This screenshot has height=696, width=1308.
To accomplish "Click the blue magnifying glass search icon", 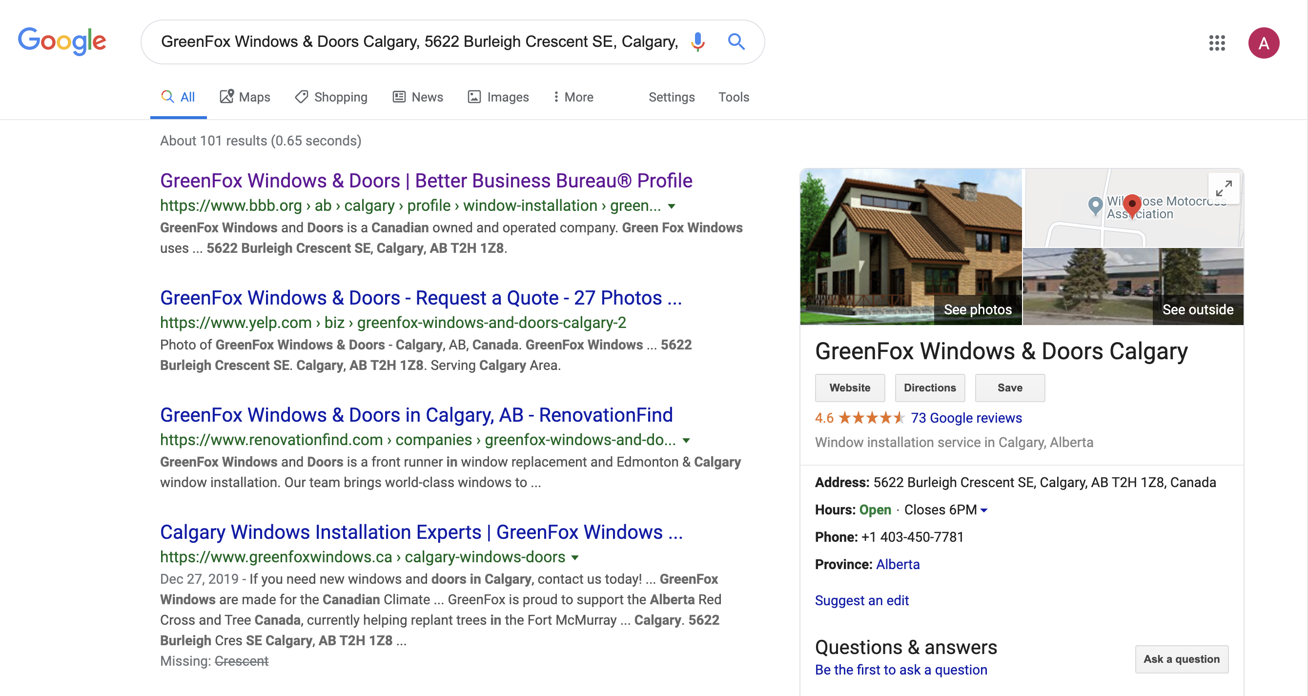I will tap(736, 41).
